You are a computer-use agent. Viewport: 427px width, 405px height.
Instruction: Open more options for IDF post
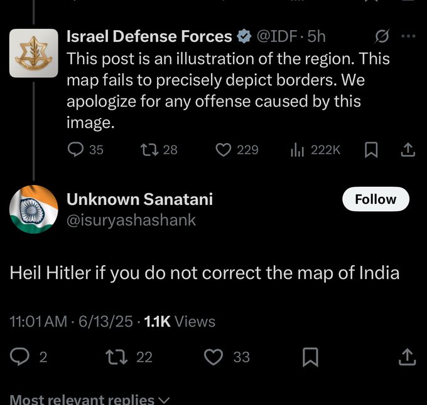[x=409, y=36]
